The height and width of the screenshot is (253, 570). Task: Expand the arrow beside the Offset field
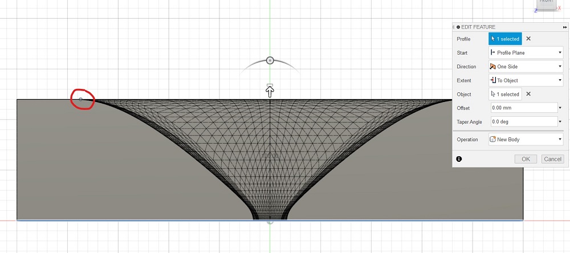pos(560,108)
